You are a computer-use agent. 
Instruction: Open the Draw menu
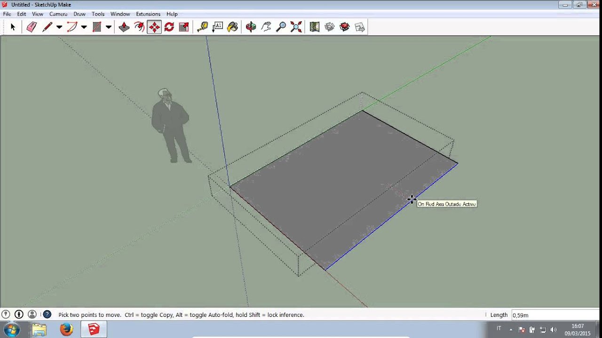point(79,14)
